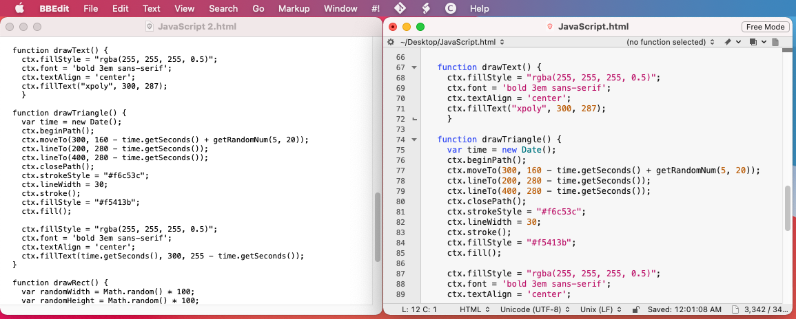
Task: Open the Unicode (UTF-8) encoding popup
Action: pyautogui.click(x=535, y=309)
